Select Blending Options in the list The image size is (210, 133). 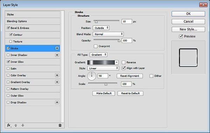pyautogui.click(x=33, y=21)
